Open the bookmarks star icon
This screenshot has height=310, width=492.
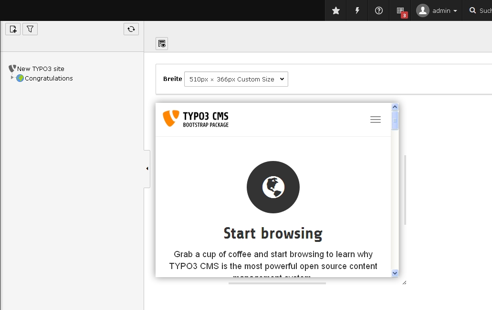336,10
